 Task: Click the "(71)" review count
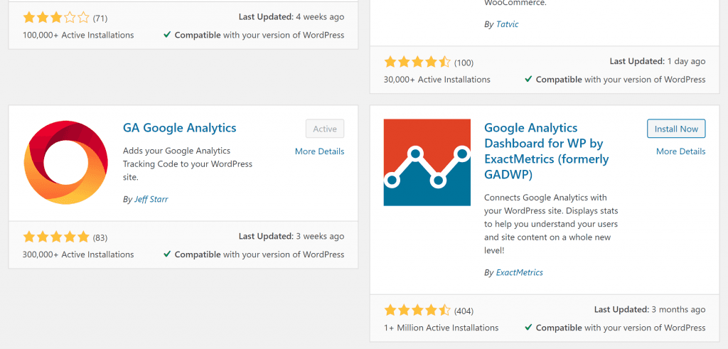100,18
